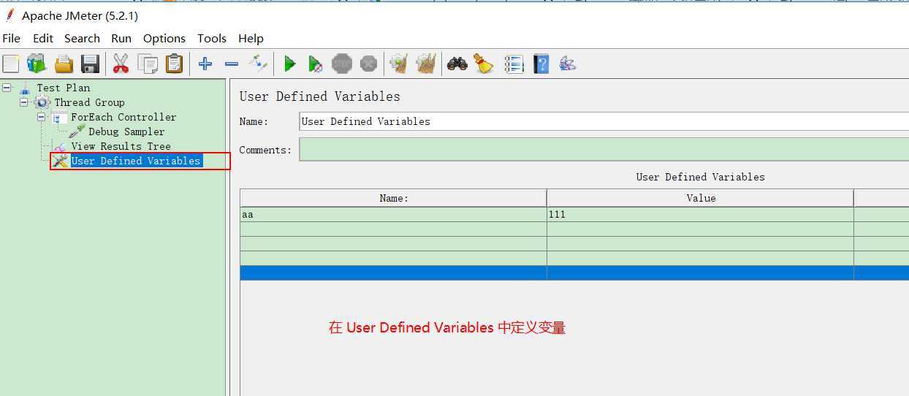The height and width of the screenshot is (396, 909).
Task: Expand all nodes with plus icon
Action: click(x=205, y=64)
